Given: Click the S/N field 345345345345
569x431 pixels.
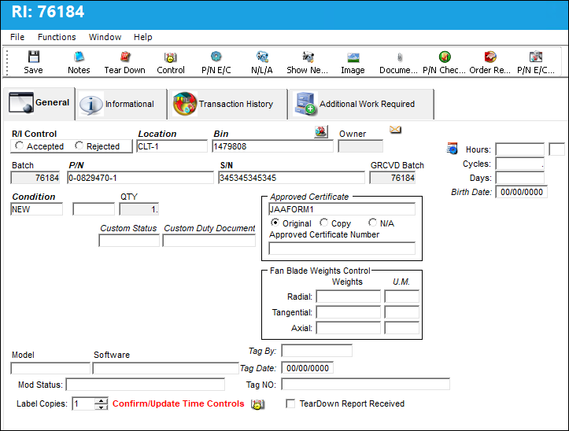Looking at the screenshot, I should 291,178.
